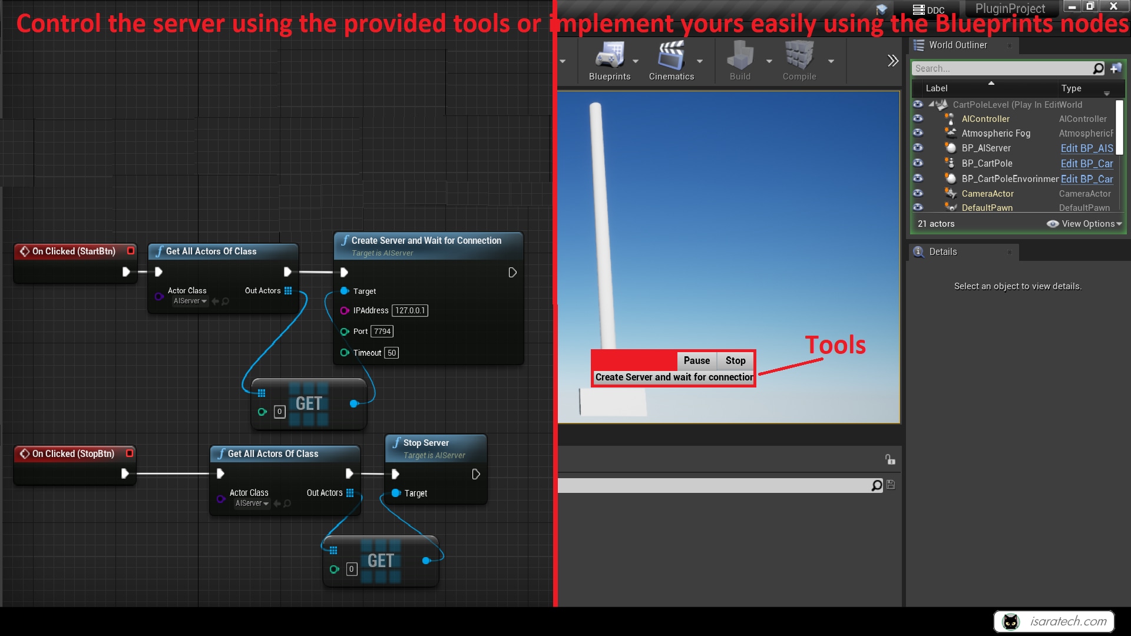1131x636 pixels.
Task: Open the Edit BP_AIServer link
Action: click(1086, 148)
